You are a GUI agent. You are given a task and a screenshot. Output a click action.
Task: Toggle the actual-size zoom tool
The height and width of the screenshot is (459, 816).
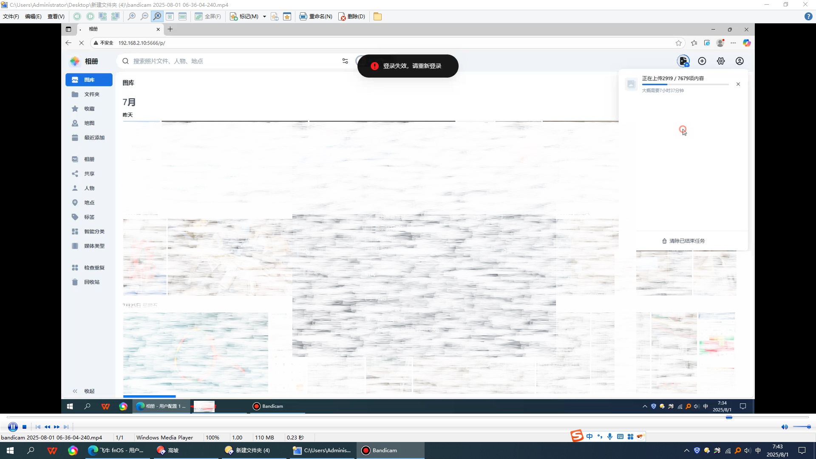click(157, 16)
